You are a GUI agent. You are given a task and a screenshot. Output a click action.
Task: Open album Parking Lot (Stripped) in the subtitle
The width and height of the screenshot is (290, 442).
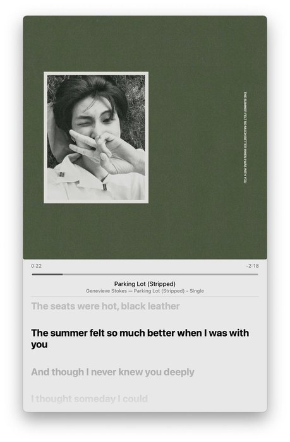point(159,291)
